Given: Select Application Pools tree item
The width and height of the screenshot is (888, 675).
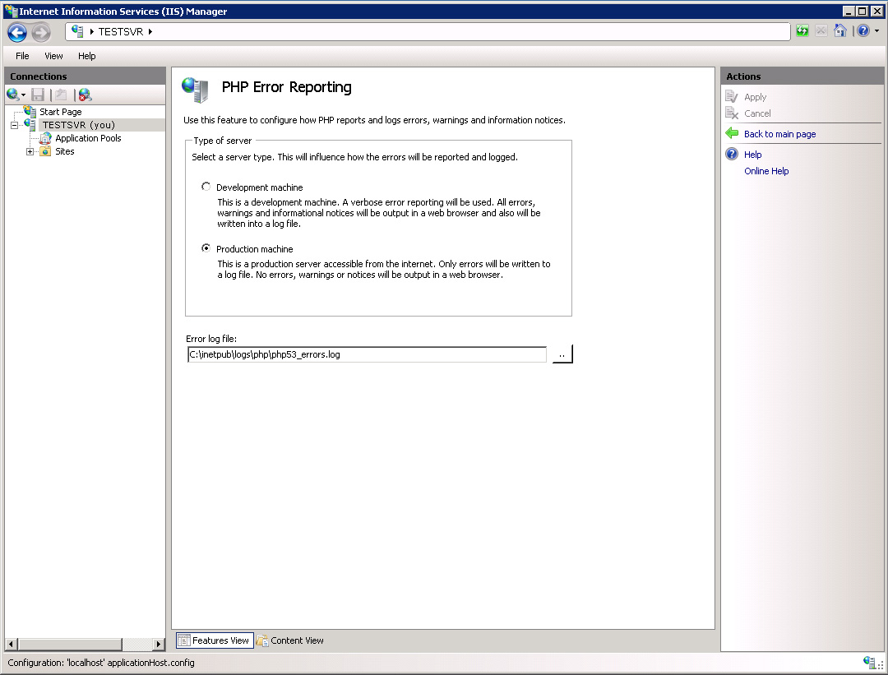Looking at the screenshot, I should point(88,138).
